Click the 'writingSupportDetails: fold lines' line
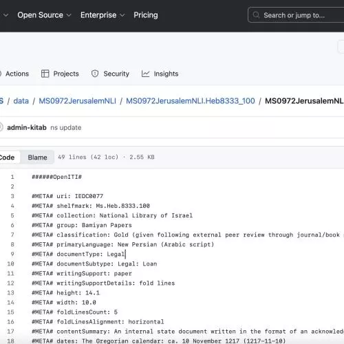Image resolution: width=344 pixels, height=344 pixels. (x=103, y=283)
